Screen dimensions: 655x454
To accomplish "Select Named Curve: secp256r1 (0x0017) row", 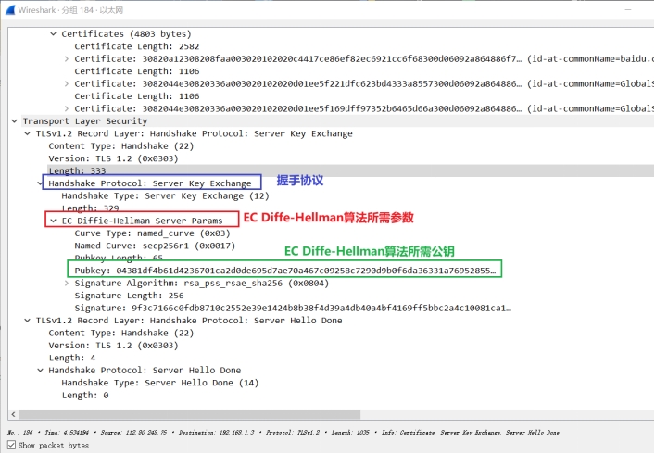I will tap(155, 246).
